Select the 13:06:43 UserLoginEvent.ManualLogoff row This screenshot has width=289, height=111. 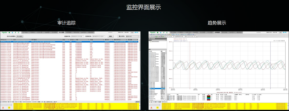pyautogui.click(x=69, y=43)
